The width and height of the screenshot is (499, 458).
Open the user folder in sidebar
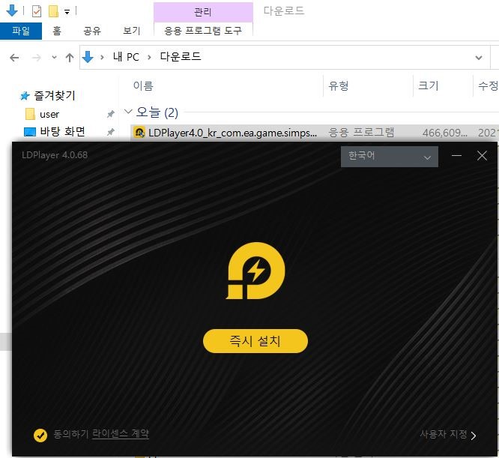coord(49,114)
